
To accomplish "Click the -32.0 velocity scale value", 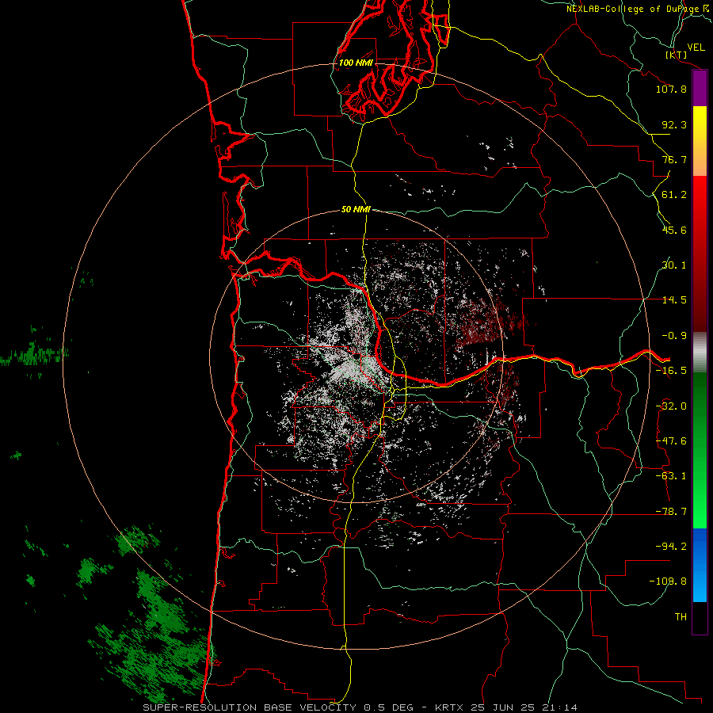I will (x=671, y=406).
